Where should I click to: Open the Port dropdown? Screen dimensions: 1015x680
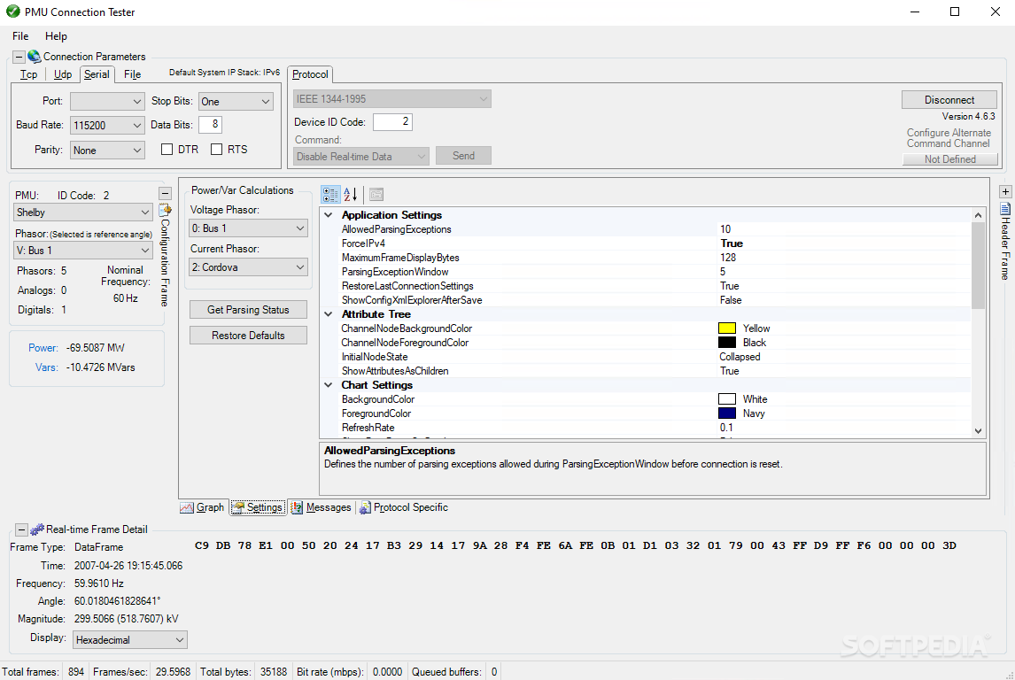[107, 102]
